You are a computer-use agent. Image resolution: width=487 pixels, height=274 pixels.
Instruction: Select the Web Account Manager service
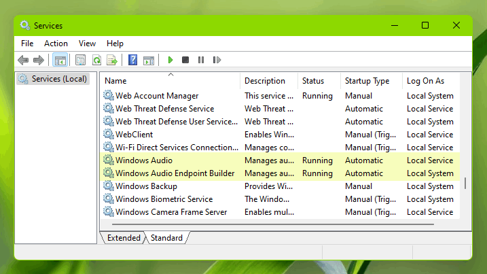pos(157,96)
